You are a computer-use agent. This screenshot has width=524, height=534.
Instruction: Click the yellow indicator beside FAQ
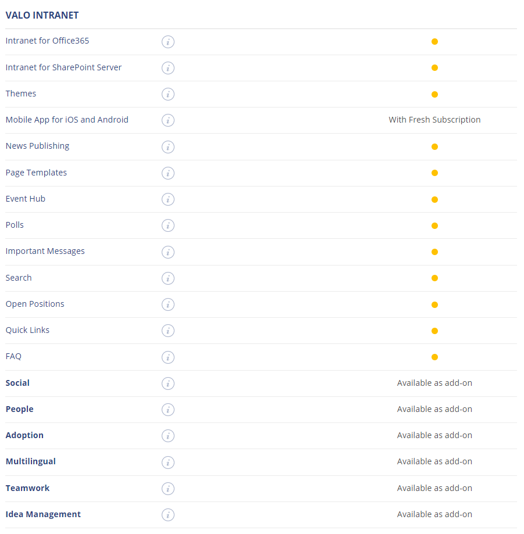[434, 357]
